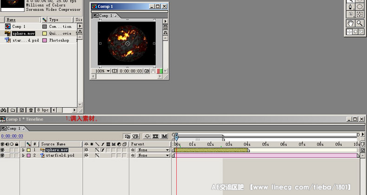
Task: Click the new composition icon beside the folder
Action: (22, 110)
